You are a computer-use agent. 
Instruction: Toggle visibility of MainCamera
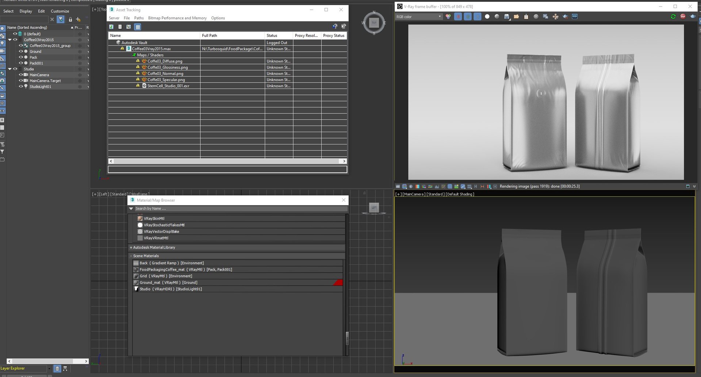tap(21, 75)
